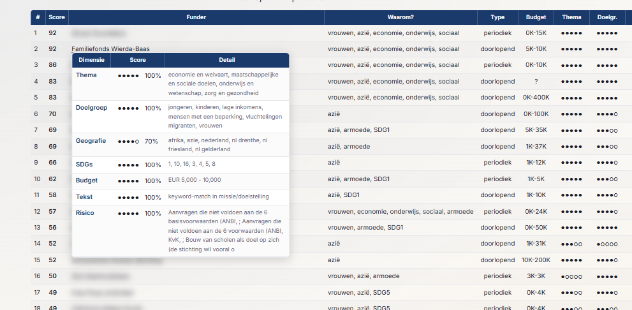
Task: Select the Tekst dimension label
Action: pos(84,197)
